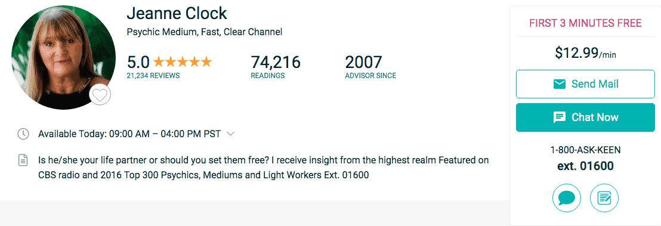Open the 21,234 Reviews link
661x226 pixels.
point(153,76)
